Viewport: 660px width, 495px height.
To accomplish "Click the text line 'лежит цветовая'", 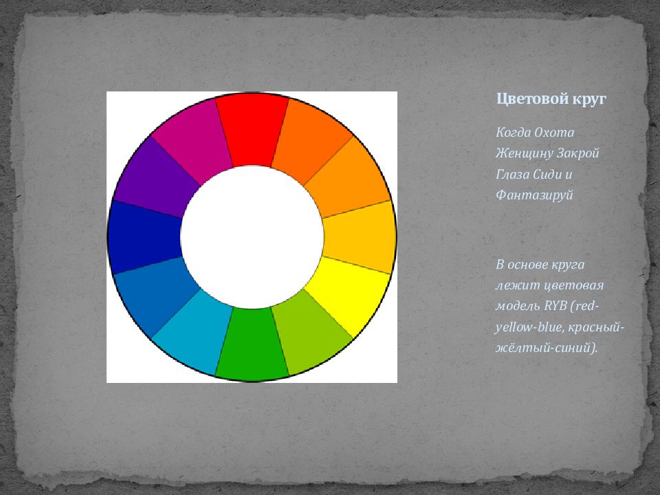I will click(549, 285).
